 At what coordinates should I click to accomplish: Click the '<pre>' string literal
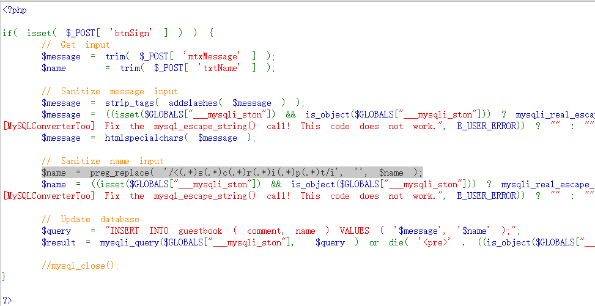434,242
